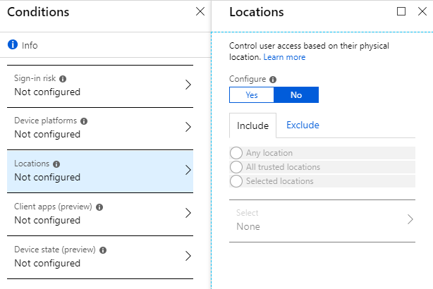Set Configure toggle to No

pos(296,95)
